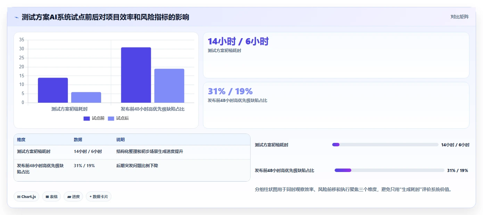Click the 31% / 19% data card value
483x215 pixels.
tap(230, 91)
